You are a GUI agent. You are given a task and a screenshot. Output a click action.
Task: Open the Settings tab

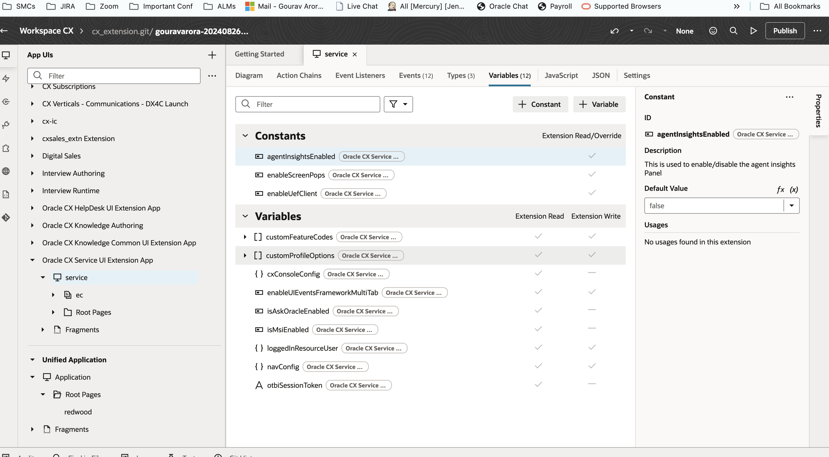coord(637,76)
